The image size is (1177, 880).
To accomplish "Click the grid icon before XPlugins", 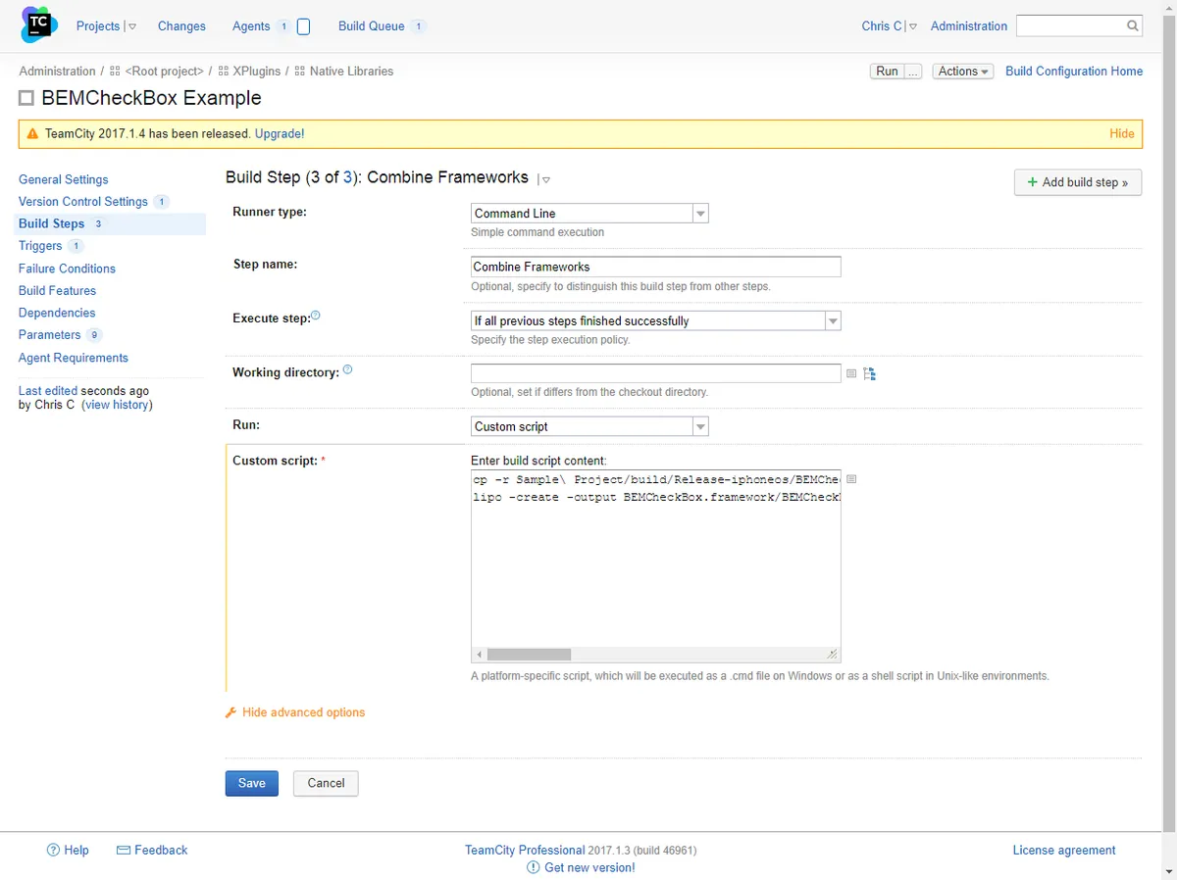I will (x=224, y=72).
